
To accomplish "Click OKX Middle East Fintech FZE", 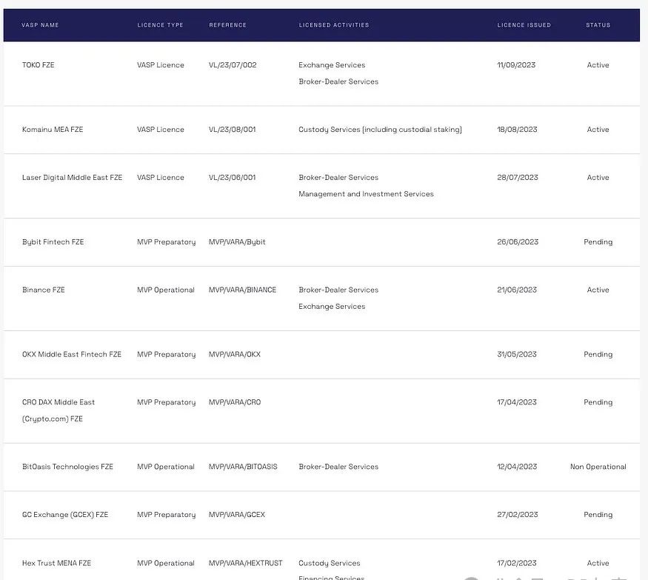I will click(x=72, y=354).
